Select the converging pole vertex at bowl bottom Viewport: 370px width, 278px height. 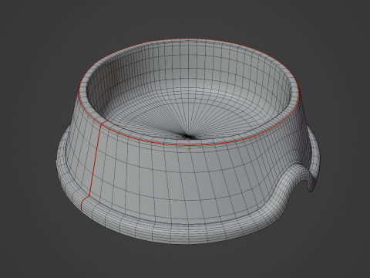point(189,137)
